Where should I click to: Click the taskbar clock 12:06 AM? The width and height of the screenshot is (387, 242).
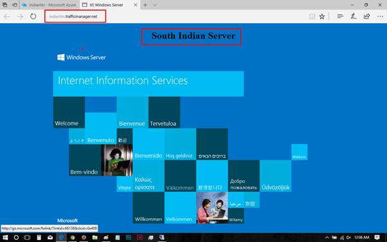(361, 237)
